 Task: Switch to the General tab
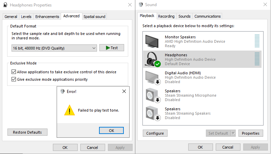point(11,17)
